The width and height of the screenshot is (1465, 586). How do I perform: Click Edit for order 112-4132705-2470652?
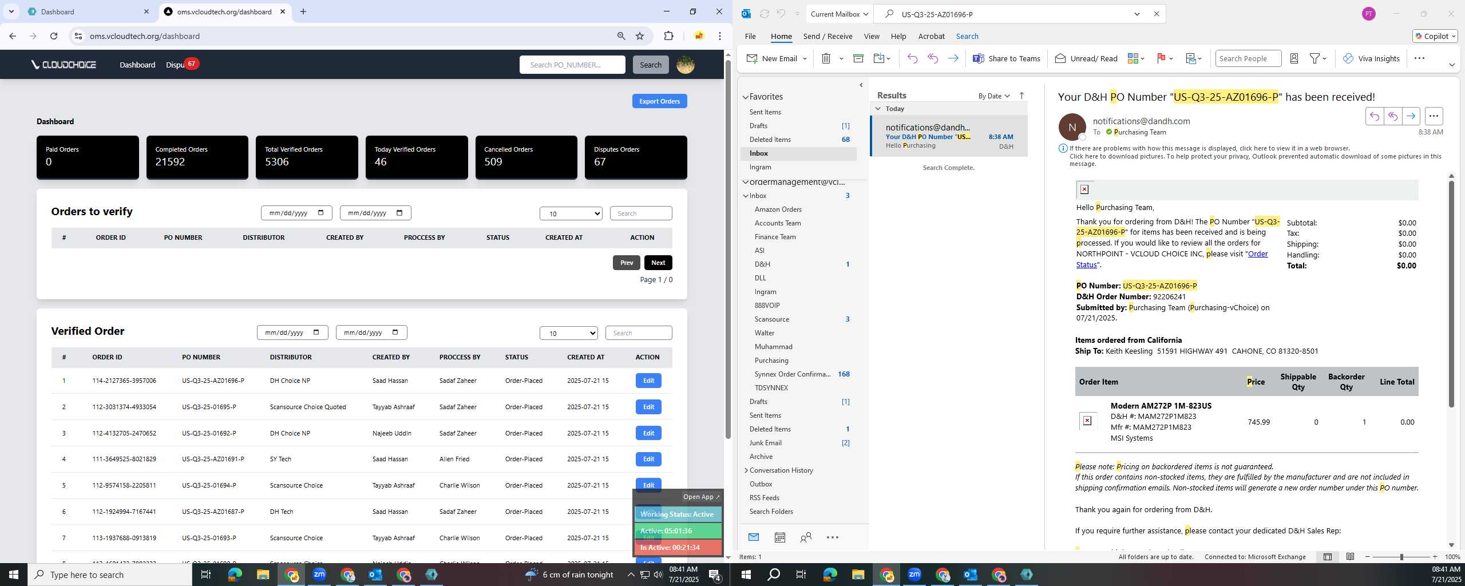click(x=648, y=433)
